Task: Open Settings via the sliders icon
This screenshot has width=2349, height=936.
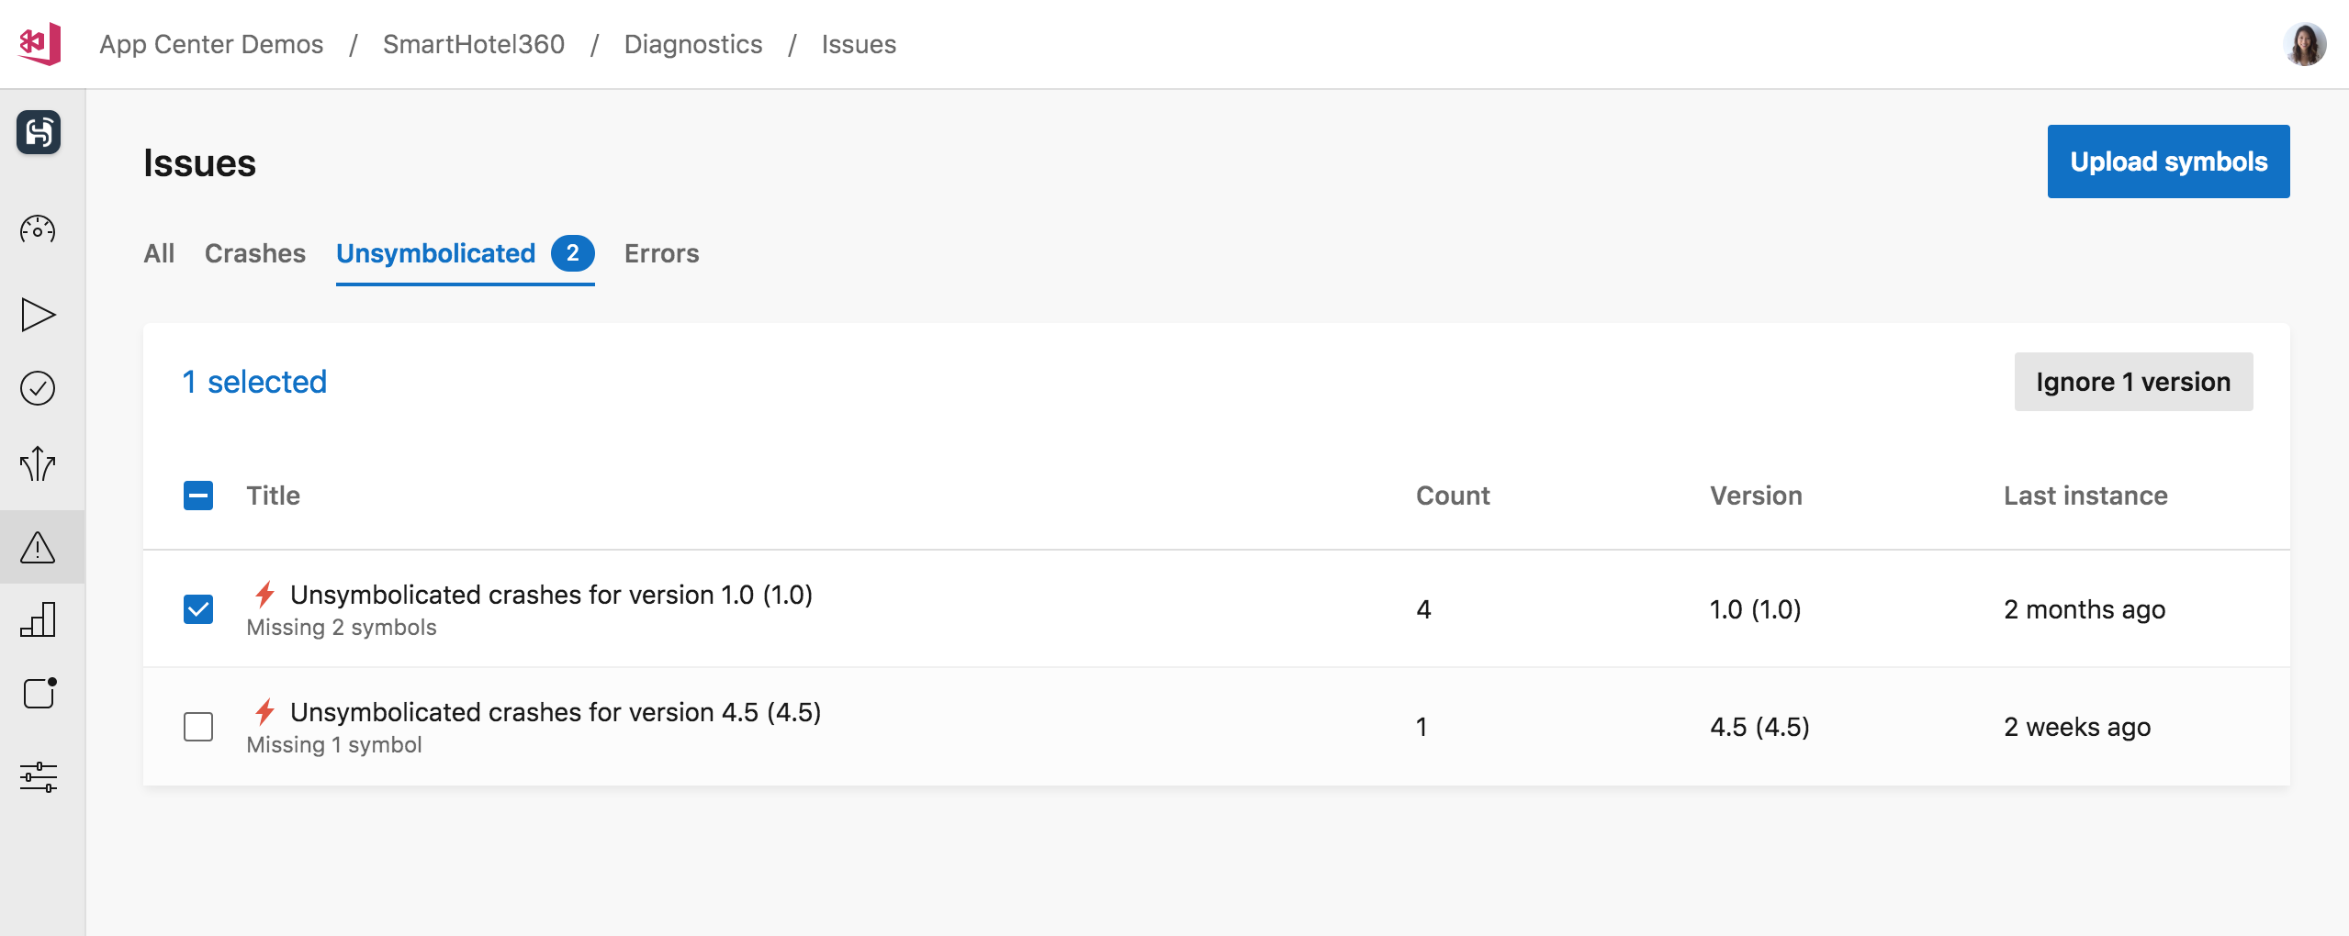Action: 37,777
